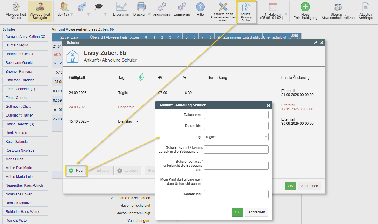Image resolution: width=378 pixels, height=224 pixels.
Task: Confirm with green OK in Ankunft dialog
Action: click(x=237, y=212)
